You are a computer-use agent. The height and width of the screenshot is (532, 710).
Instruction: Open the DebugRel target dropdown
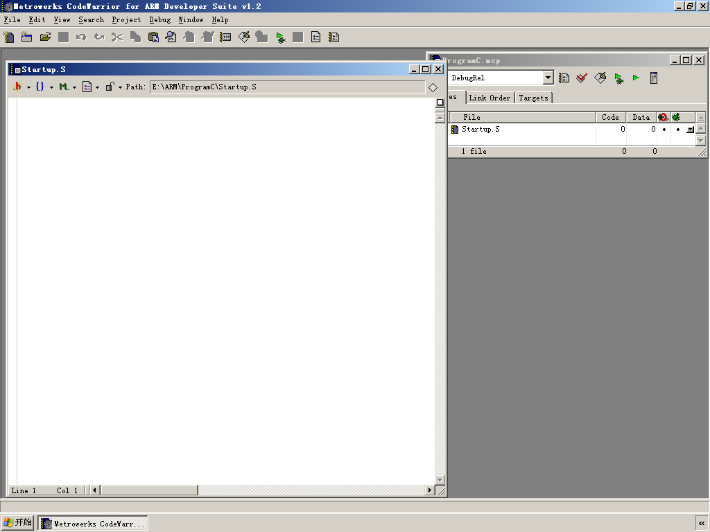point(548,78)
